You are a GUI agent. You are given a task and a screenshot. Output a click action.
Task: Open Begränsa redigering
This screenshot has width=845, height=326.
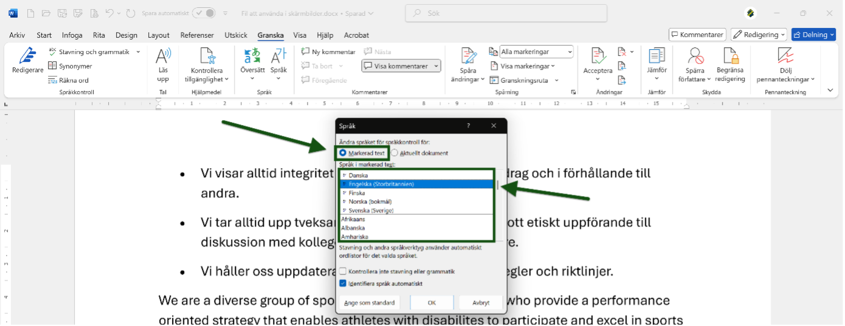tap(730, 65)
